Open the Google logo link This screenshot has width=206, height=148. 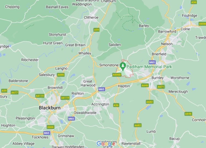tap(106, 144)
